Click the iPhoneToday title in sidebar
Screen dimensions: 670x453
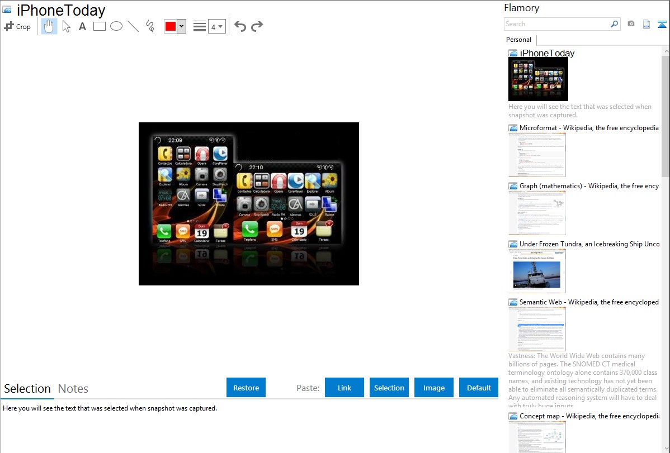(x=547, y=53)
